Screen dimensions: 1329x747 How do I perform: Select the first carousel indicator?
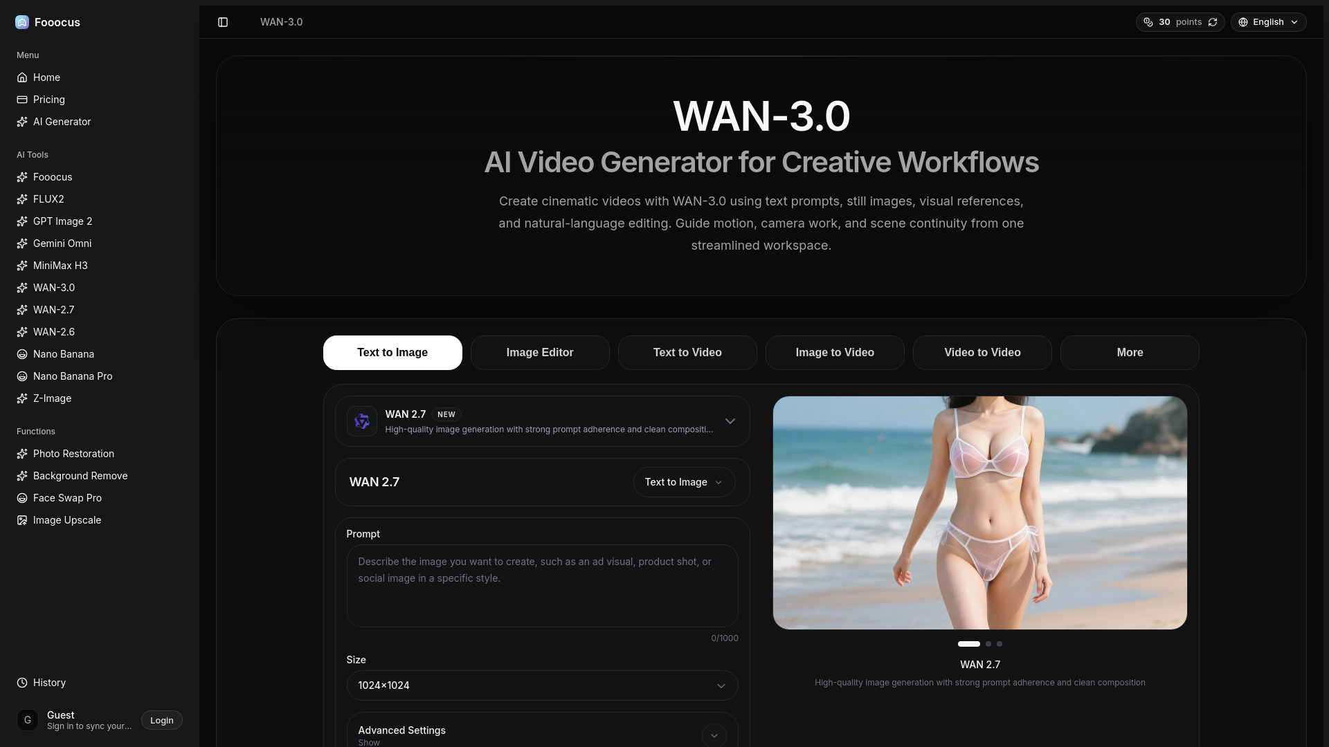click(x=969, y=644)
